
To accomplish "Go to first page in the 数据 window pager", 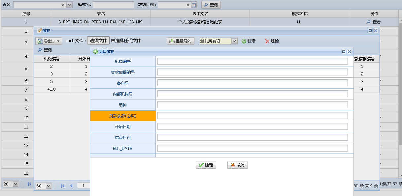I will point(62,186).
